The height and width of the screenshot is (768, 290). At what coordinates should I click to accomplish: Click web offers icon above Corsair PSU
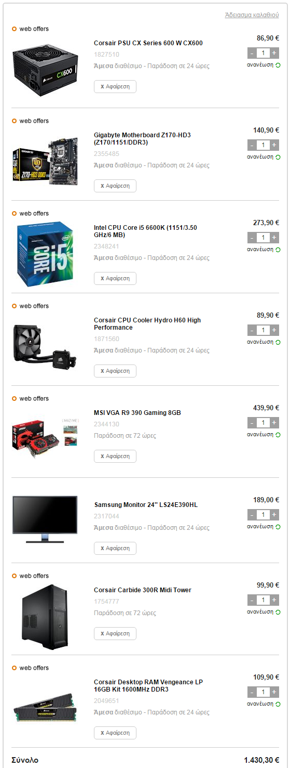coord(15,29)
